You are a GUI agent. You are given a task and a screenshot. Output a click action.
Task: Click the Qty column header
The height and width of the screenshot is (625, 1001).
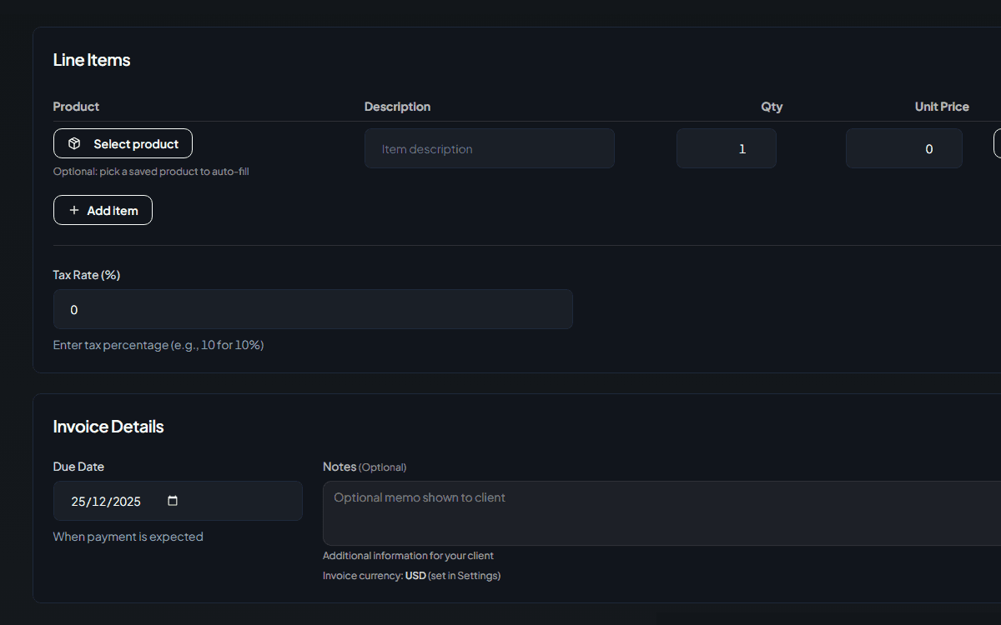(x=771, y=107)
